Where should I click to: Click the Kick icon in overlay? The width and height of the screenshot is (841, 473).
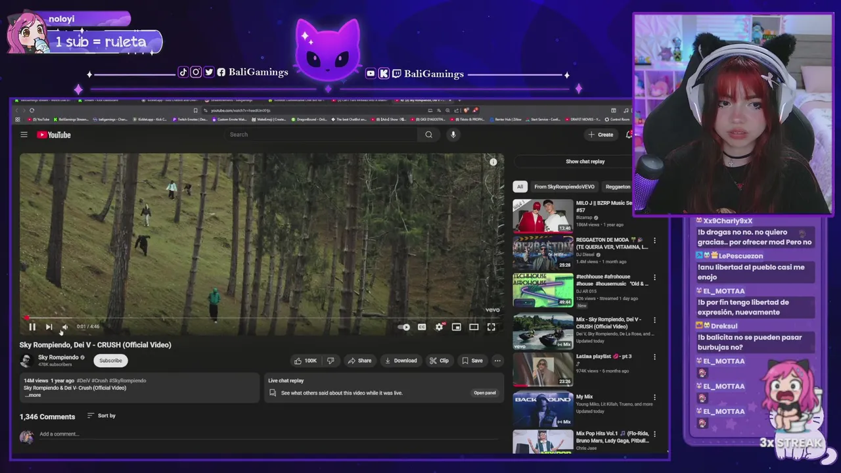pyautogui.click(x=384, y=74)
